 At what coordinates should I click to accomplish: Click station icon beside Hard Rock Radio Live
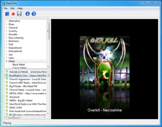[x=7, y=104]
